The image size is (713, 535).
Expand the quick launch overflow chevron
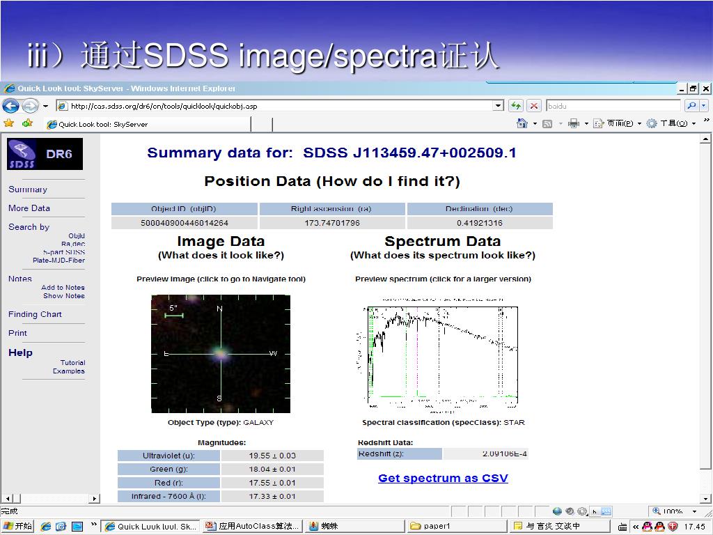tap(94, 525)
